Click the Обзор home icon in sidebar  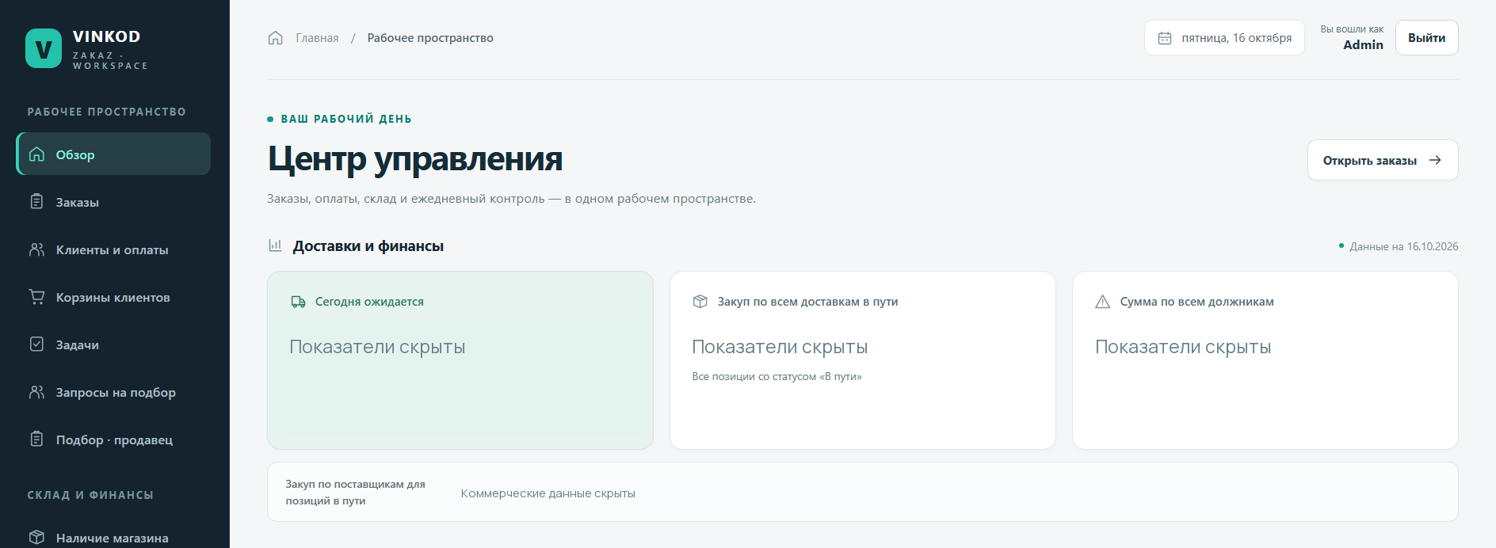click(36, 154)
